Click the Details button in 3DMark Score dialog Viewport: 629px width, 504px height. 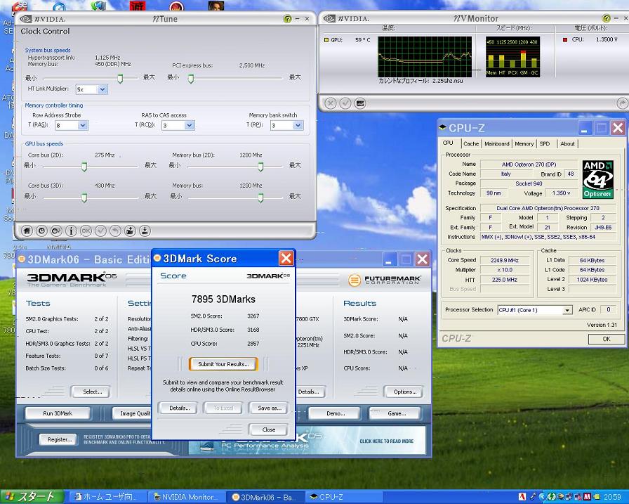pos(179,408)
